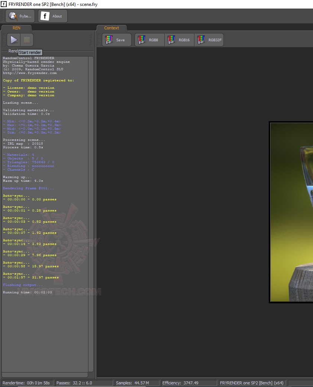Click the 'License: demo version' log line
The height and width of the screenshot is (387, 313).
click(x=29, y=88)
